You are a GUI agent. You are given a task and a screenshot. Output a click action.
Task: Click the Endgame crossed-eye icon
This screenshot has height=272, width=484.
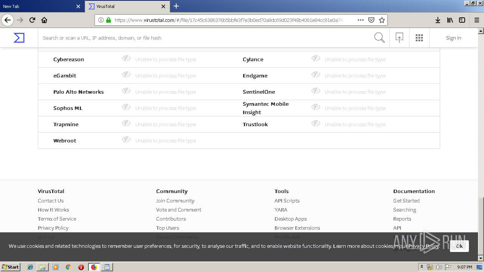tap(316, 75)
